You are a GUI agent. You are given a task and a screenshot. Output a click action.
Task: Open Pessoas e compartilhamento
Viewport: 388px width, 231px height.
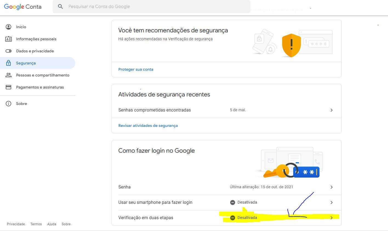[x=38, y=75]
